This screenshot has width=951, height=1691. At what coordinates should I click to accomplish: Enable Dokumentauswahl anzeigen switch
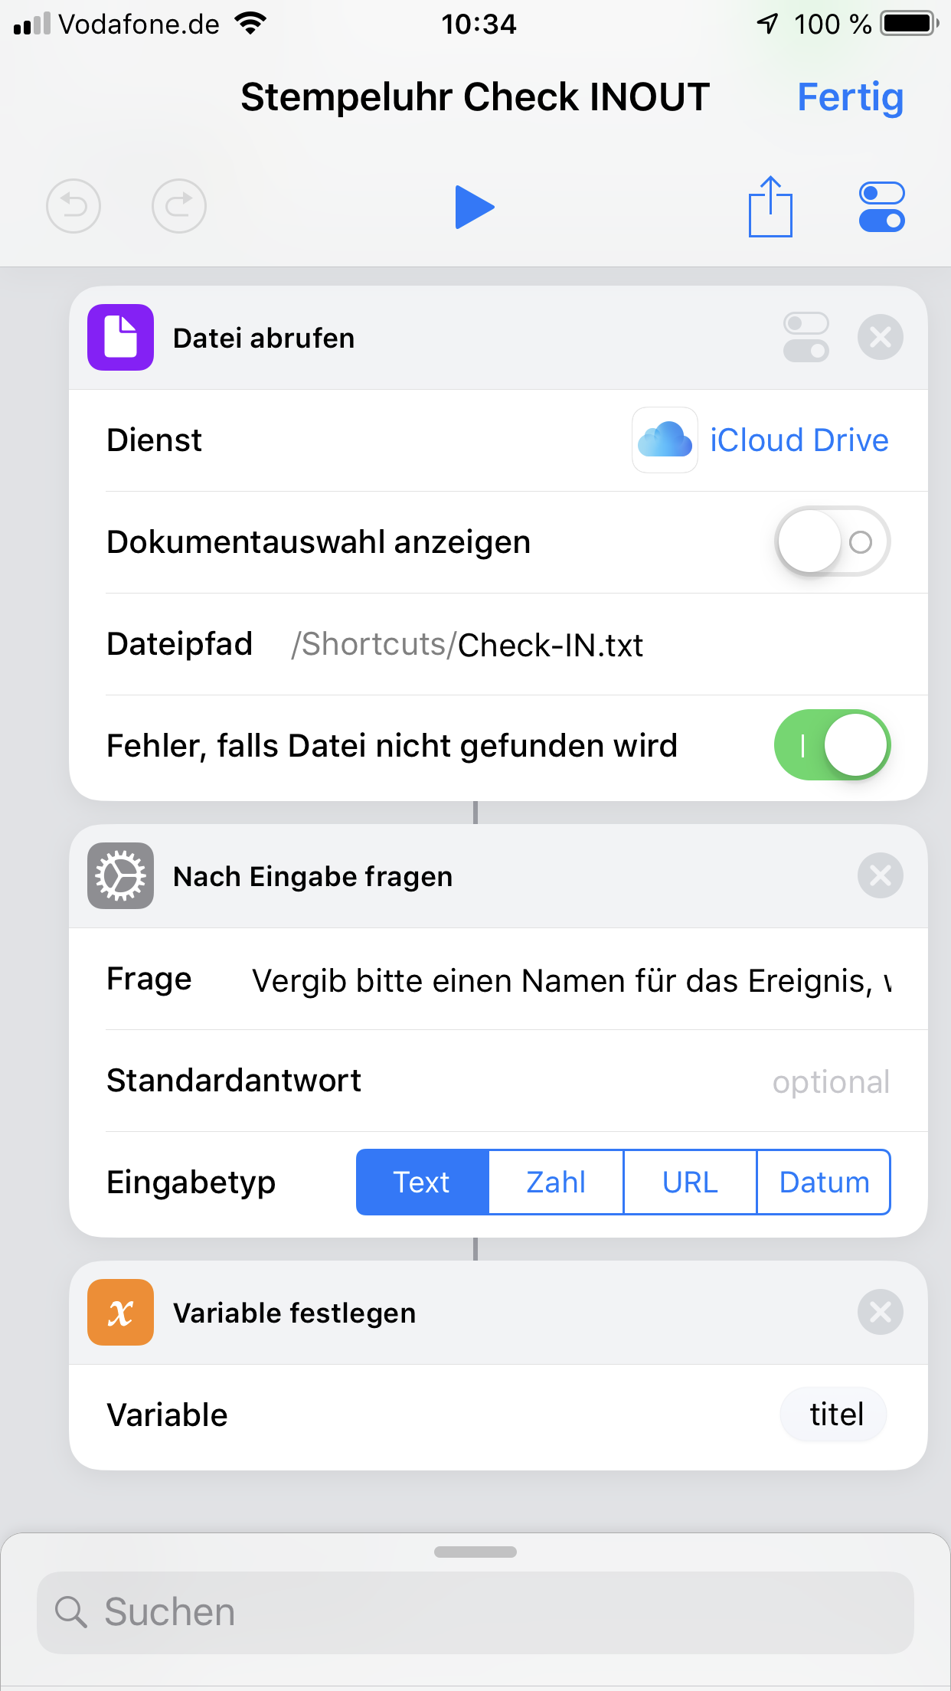coord(832,541)
